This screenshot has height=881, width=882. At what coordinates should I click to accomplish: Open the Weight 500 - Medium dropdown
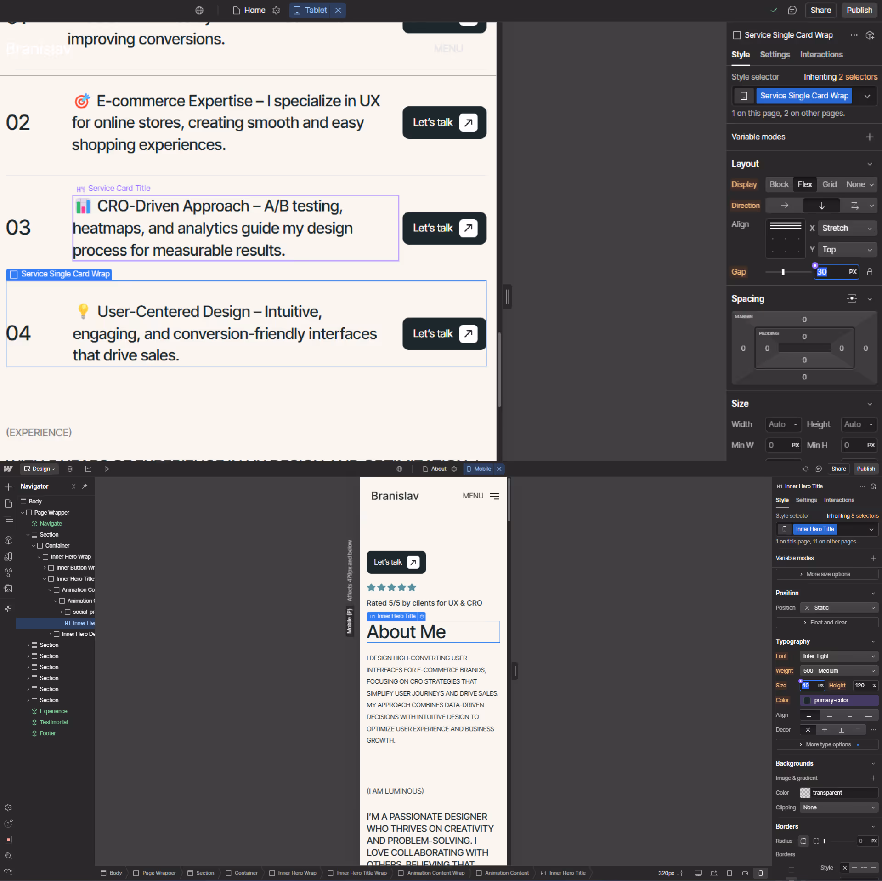[x=838, y=671]
